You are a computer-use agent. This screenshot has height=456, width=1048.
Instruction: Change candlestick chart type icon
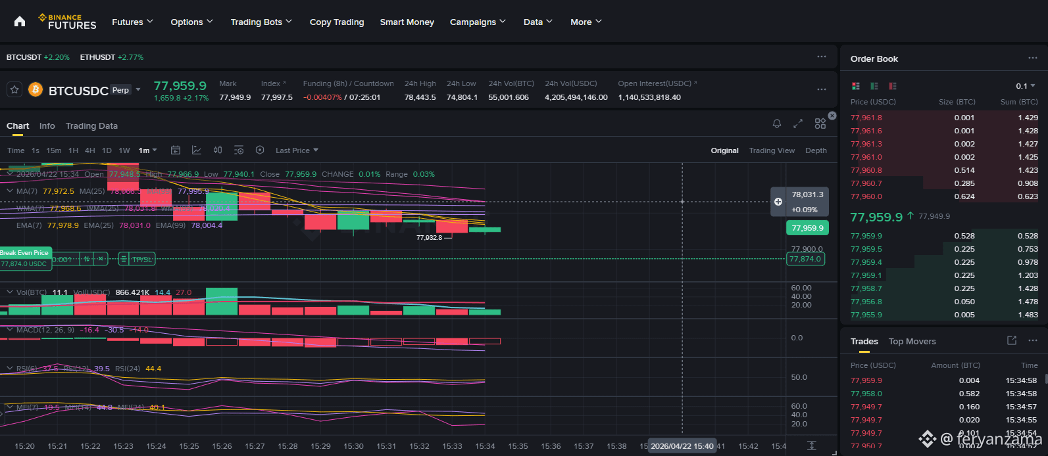[x=218, y=150]
